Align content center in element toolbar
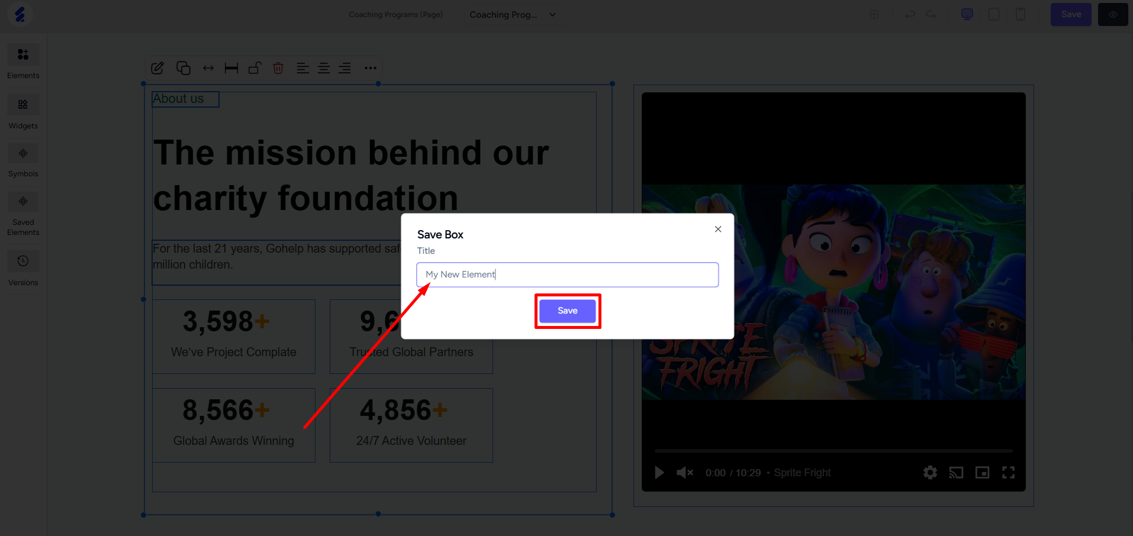The width and height of the screenshot is (1133, 536). tap(324, 68)
